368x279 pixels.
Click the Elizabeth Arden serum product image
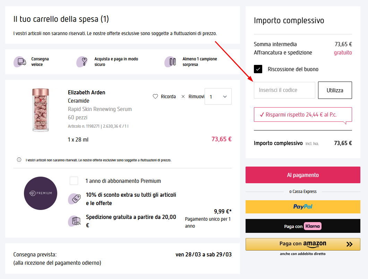pos(41,111)
